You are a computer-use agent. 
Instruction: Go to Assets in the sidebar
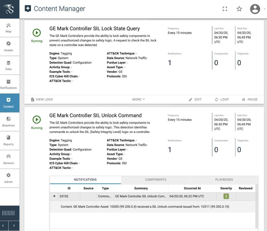tap(9, 47)
